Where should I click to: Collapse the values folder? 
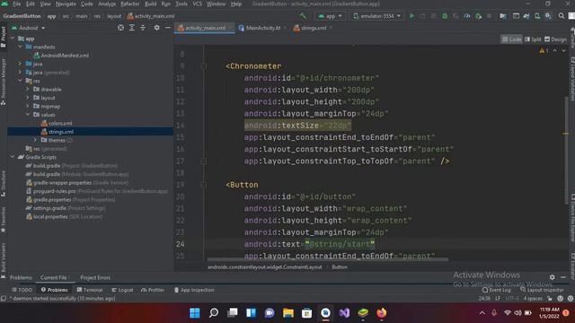pyautogui.click(x=28, y=115)
